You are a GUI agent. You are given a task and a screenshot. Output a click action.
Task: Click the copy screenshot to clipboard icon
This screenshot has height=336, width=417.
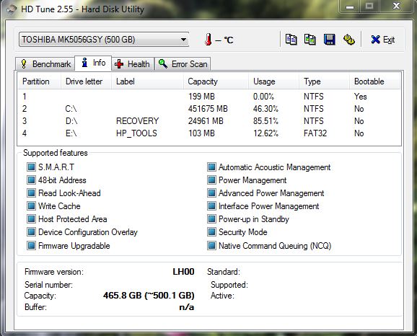point(310,40)
